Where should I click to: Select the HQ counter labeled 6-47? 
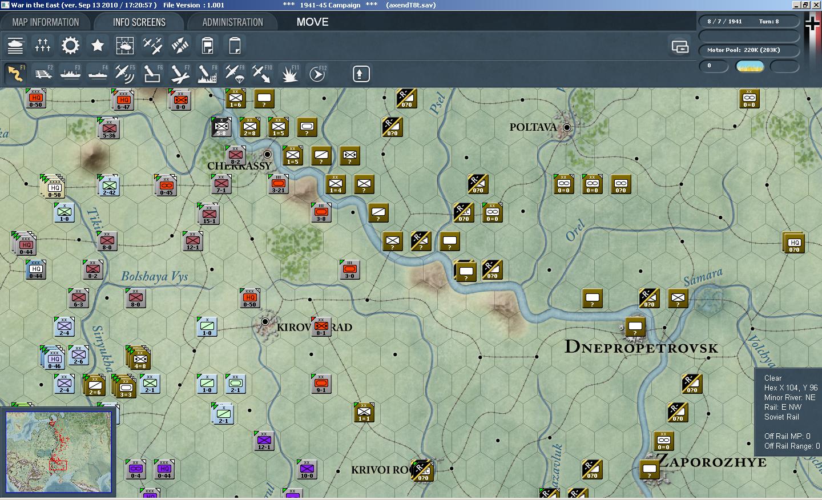point(123,100)
